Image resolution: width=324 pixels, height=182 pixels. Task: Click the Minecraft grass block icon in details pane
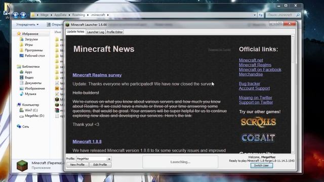pyautogui.click(x=22, y=165)
